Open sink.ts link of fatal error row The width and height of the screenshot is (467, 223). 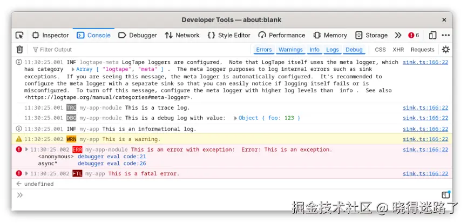point(425,173)
